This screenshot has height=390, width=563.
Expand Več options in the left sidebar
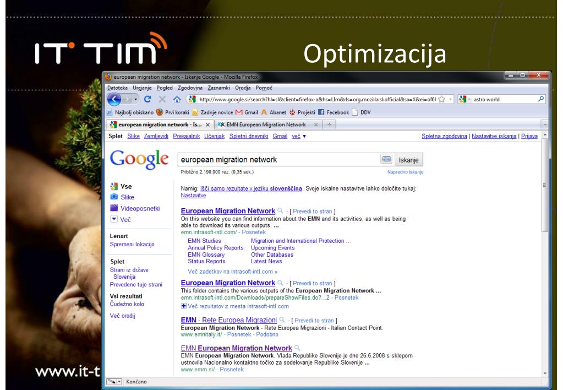(x=121, y=219)
